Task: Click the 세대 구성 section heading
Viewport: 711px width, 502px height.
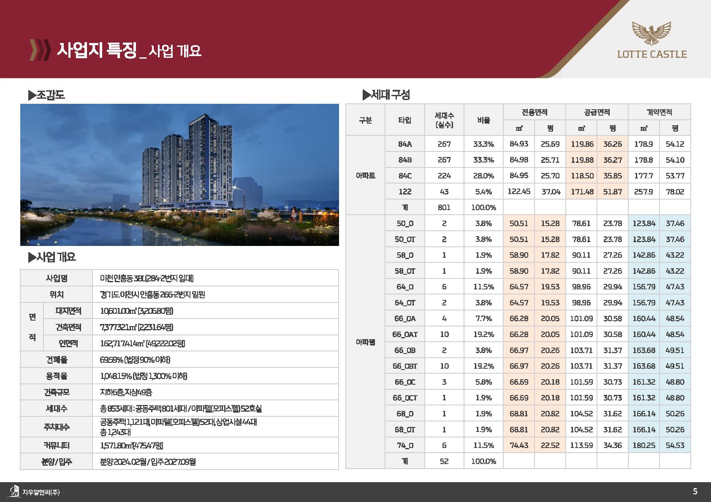Action: [386, 94]
